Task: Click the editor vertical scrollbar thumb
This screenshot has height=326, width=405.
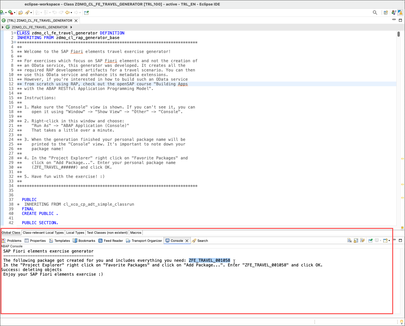Action: [x=399, y=34]
